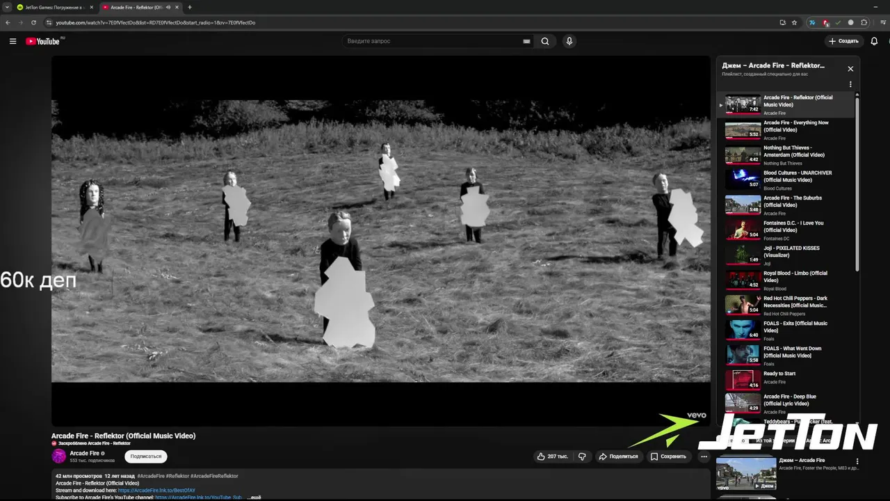Screen dimensions: 890x501
Task: Select Joji - PIXELATED KISSES item
Action: 786,255
